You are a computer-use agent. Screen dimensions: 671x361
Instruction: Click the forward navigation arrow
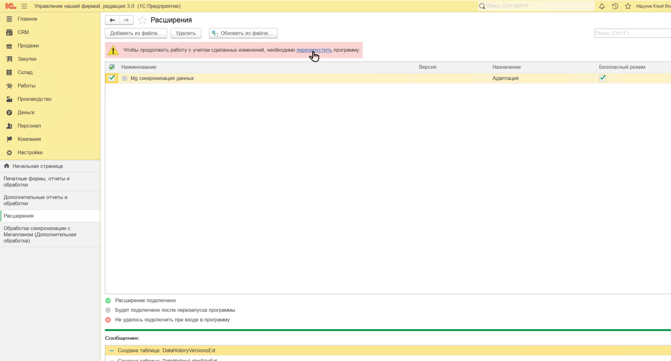(126, 20)
